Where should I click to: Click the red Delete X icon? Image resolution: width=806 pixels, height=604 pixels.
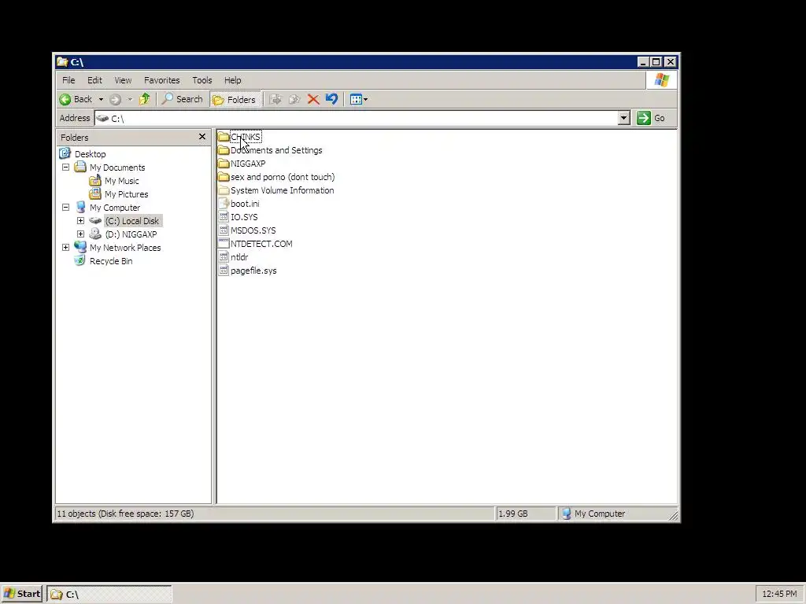(313, 99)
